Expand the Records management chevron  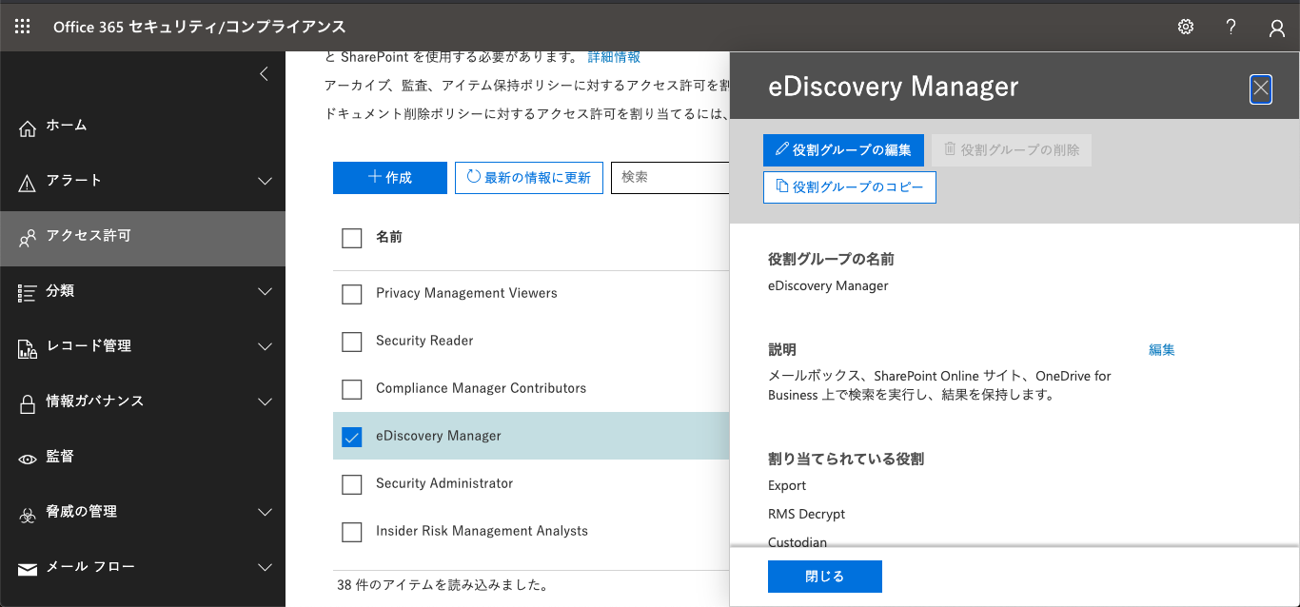pos(266,347)
